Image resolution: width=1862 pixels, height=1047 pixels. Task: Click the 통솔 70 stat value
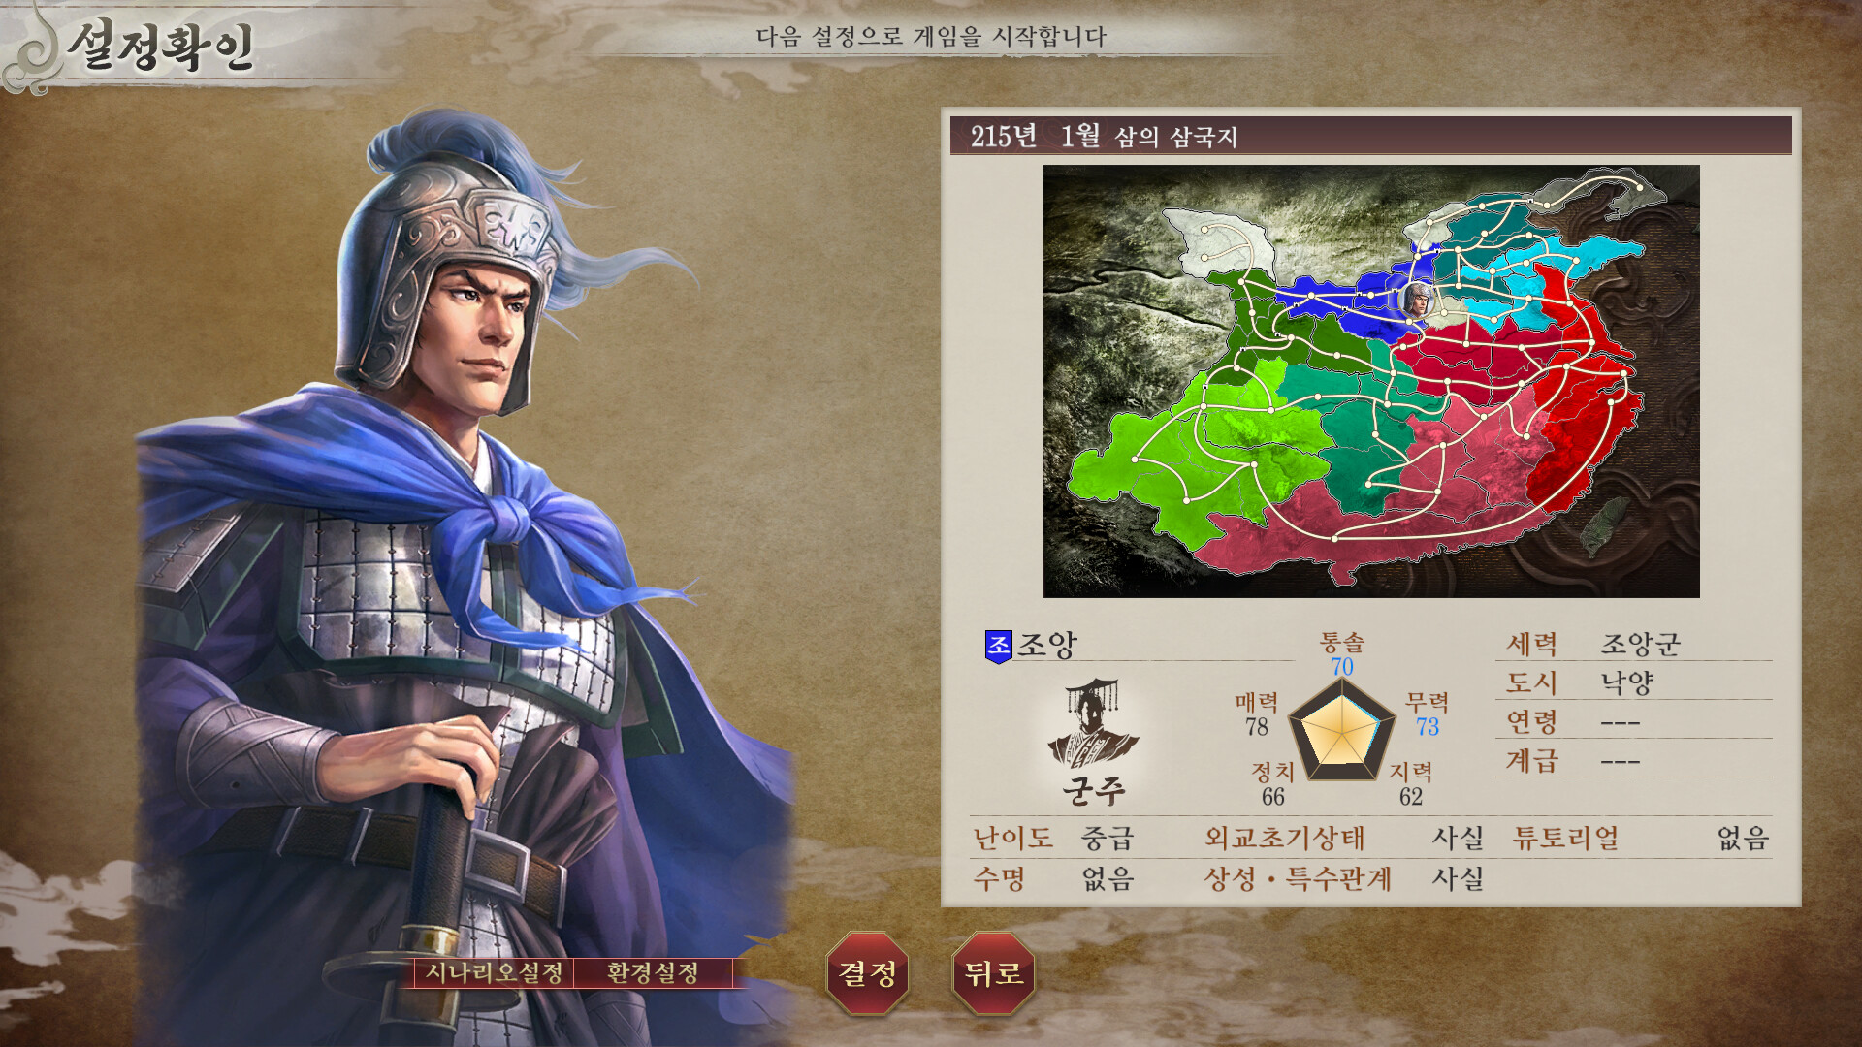tap(1342, 667)
